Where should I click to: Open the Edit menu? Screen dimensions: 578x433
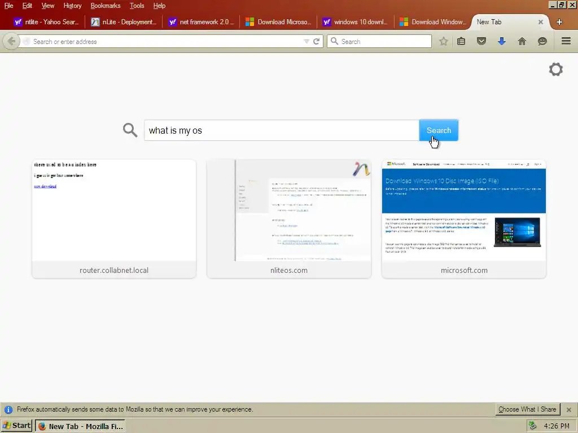pyautogui.click(x=27, y=6)
